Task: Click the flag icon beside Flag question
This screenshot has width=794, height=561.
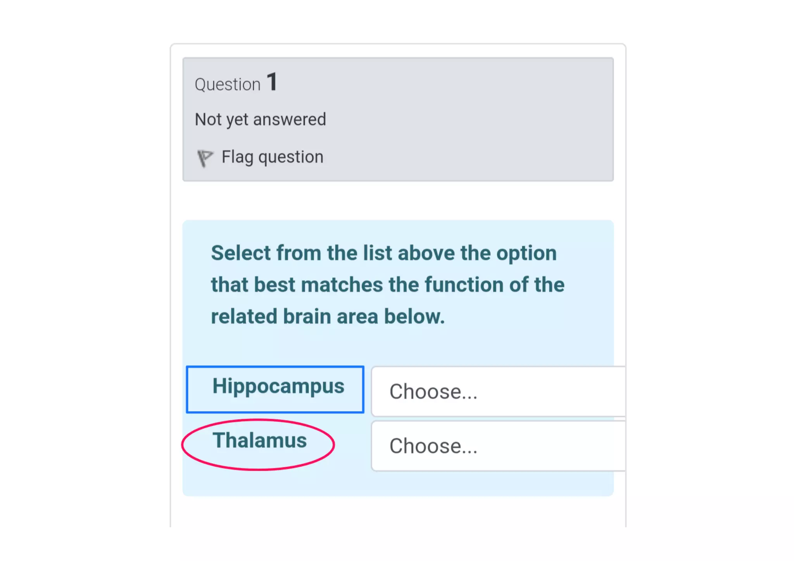Action: coord(204,158)
